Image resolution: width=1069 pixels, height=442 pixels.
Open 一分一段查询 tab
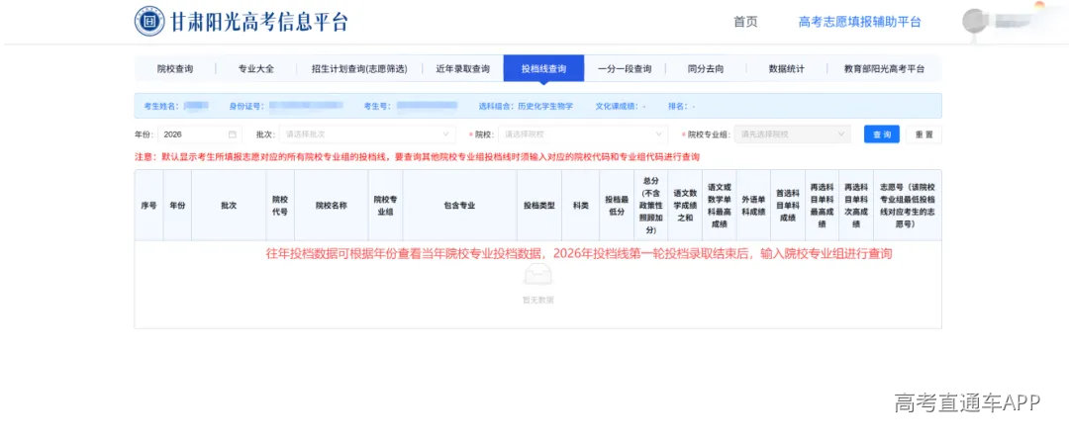point(625,69)
